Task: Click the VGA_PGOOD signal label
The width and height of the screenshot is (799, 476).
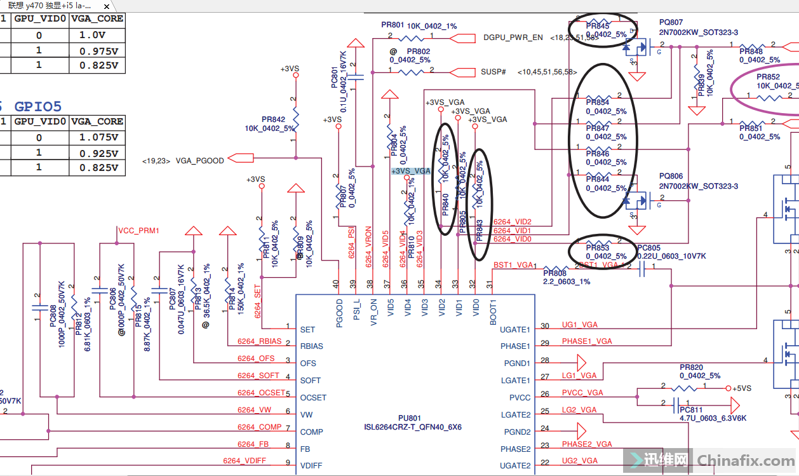Action: pyautogui.click(x=199, y=161)
